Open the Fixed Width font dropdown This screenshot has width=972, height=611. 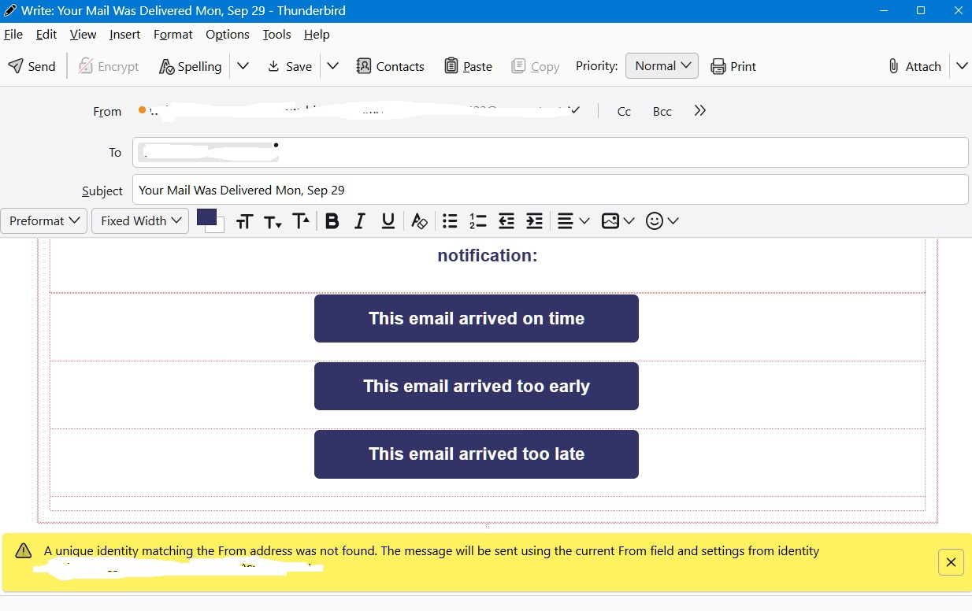pos(140,221)
